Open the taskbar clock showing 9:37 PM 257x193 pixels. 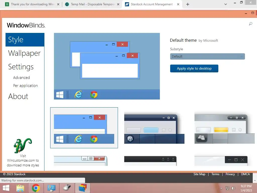pos(246,188)
